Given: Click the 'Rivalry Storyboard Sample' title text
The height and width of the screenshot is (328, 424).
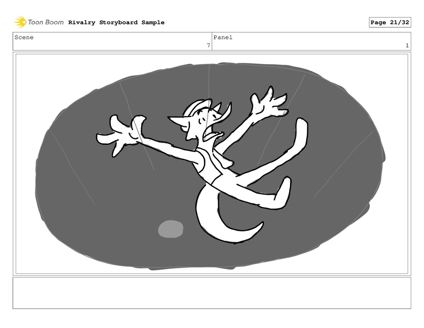Looking at the screenshot, I should click(116, 22).
